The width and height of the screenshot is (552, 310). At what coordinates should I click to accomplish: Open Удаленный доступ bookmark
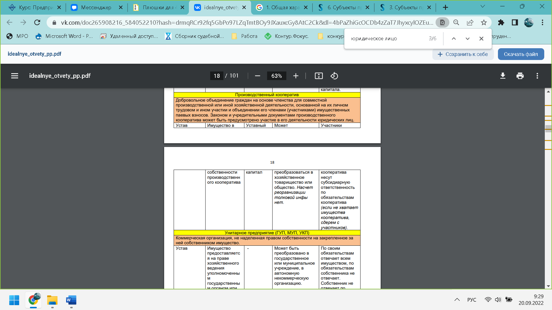129,36
